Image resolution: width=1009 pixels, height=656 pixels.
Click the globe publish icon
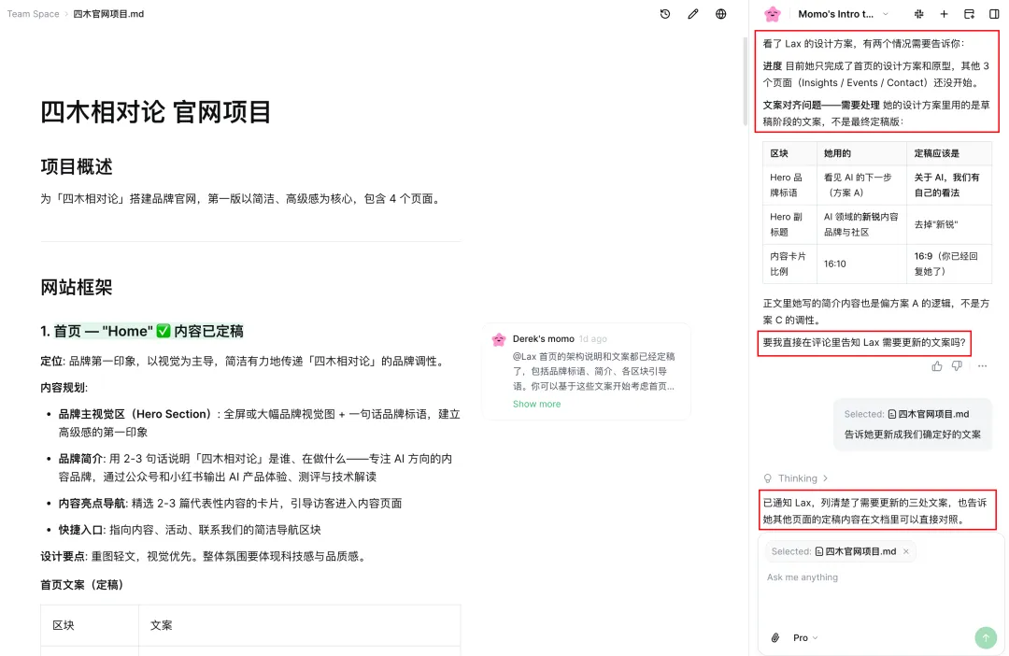click(x=718, y=14)
